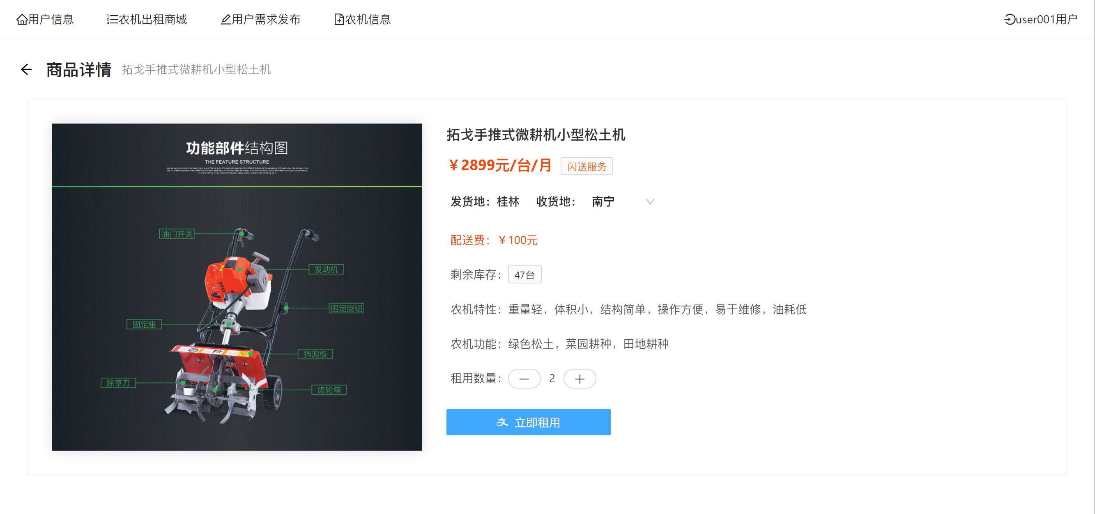Image resolution: width=1095 pixels, height=514 pixels.
Task: Click the plus icon to increase 租用数量
Action: click(580, 379)
